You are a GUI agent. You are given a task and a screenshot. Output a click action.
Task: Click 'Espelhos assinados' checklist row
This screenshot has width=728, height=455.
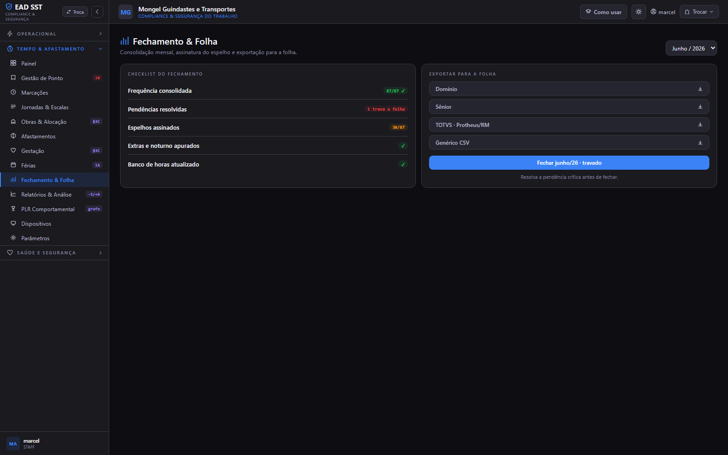click(268, 127)
